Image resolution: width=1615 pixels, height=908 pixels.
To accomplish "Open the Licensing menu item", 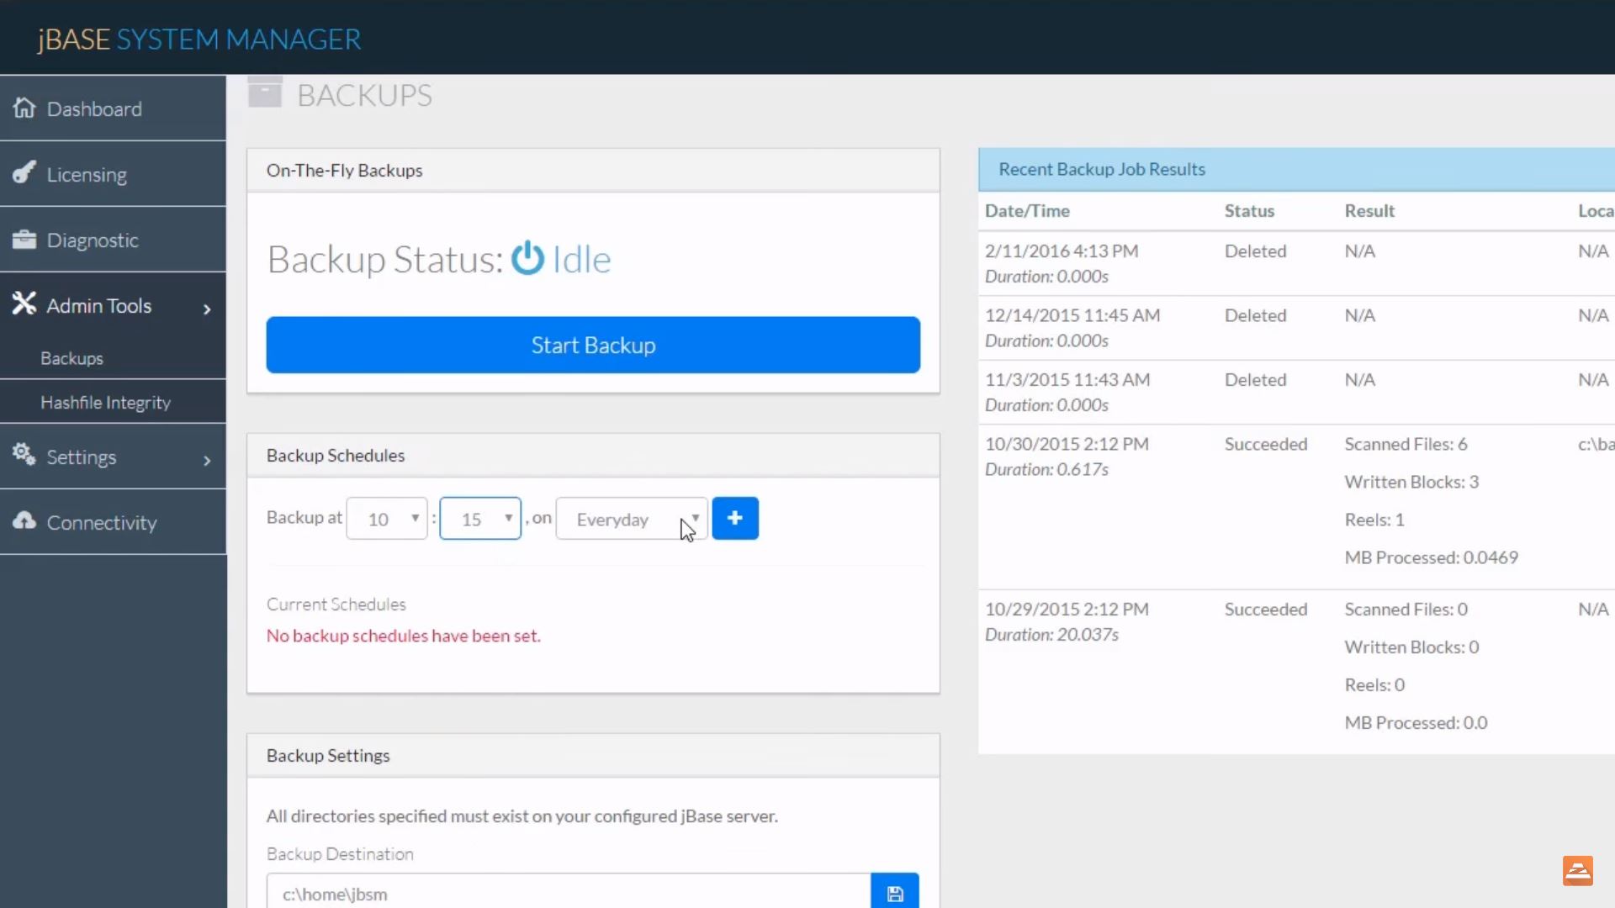I will tap(113, 174).
